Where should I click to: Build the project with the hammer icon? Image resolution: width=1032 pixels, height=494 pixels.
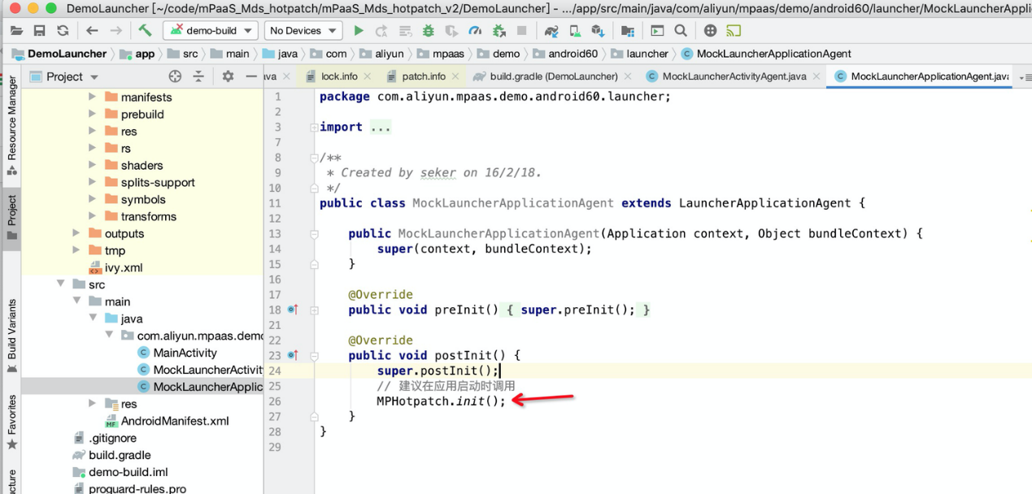click(145, 31)
